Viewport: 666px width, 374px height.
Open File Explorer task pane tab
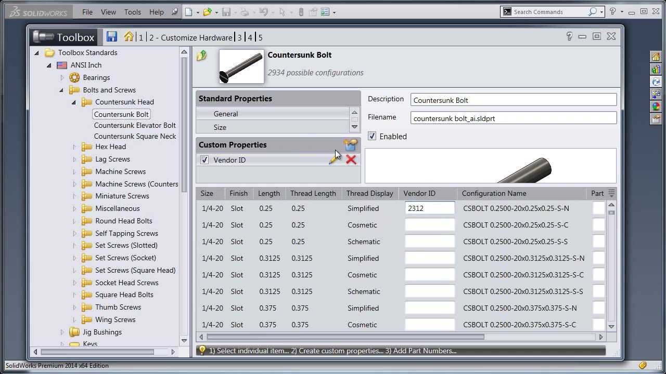tap(656, 82)
